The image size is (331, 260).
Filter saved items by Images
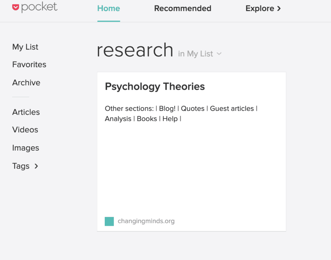(x=26, y=148)
